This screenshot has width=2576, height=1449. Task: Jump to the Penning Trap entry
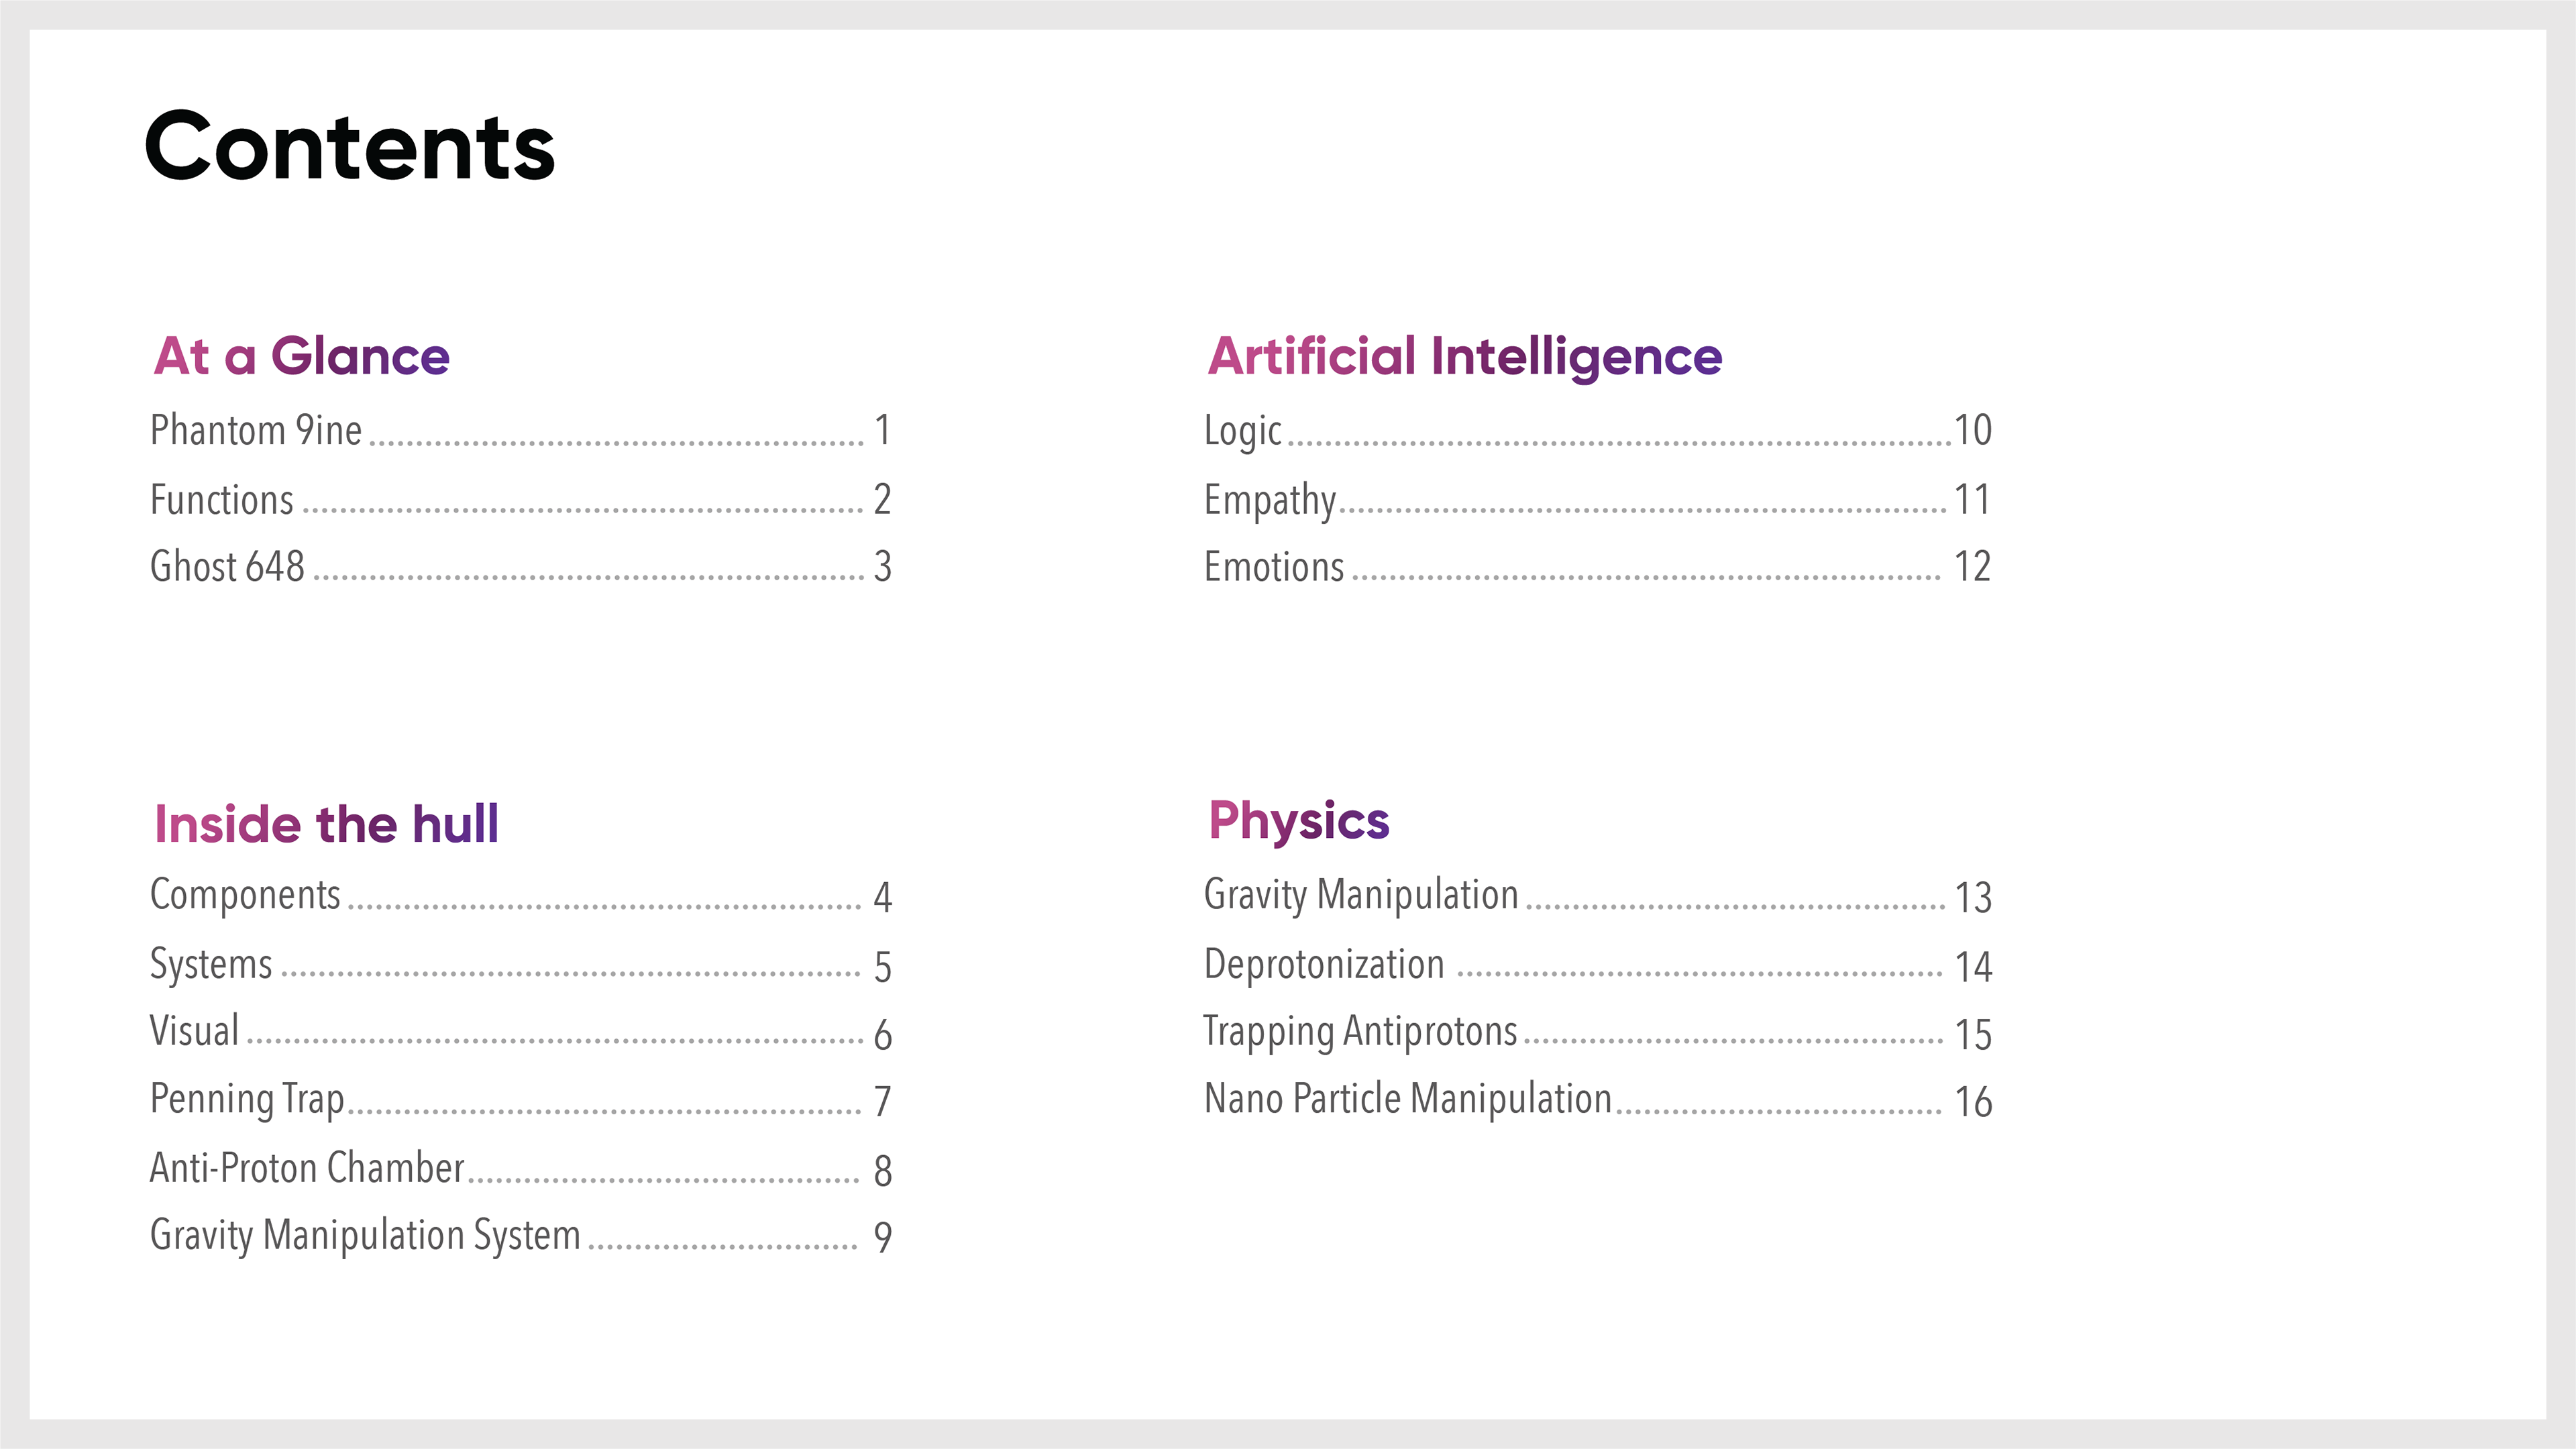520,1100
